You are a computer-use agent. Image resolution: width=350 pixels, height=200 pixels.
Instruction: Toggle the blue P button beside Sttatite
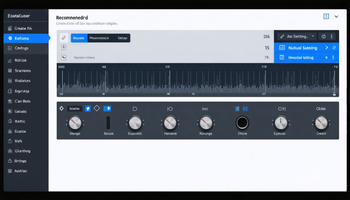[x=88, y=109]
